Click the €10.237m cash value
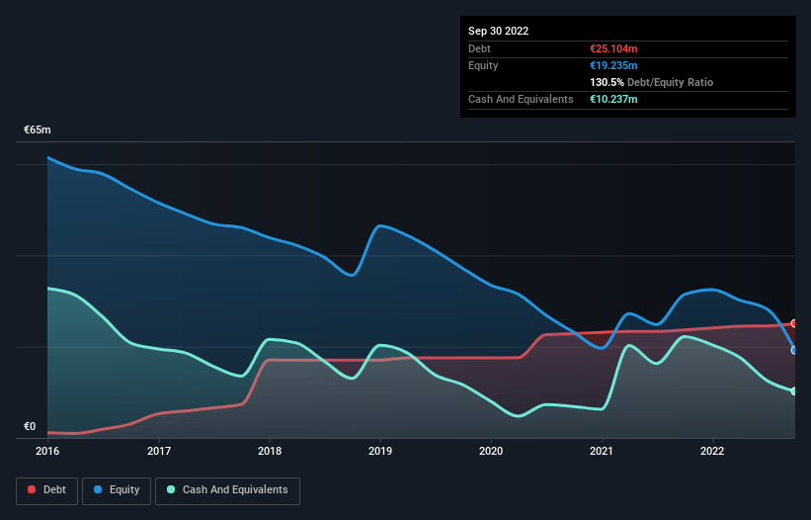Image resolution: width=811 pixels, height=520 pixels. [x=613, y=99]
